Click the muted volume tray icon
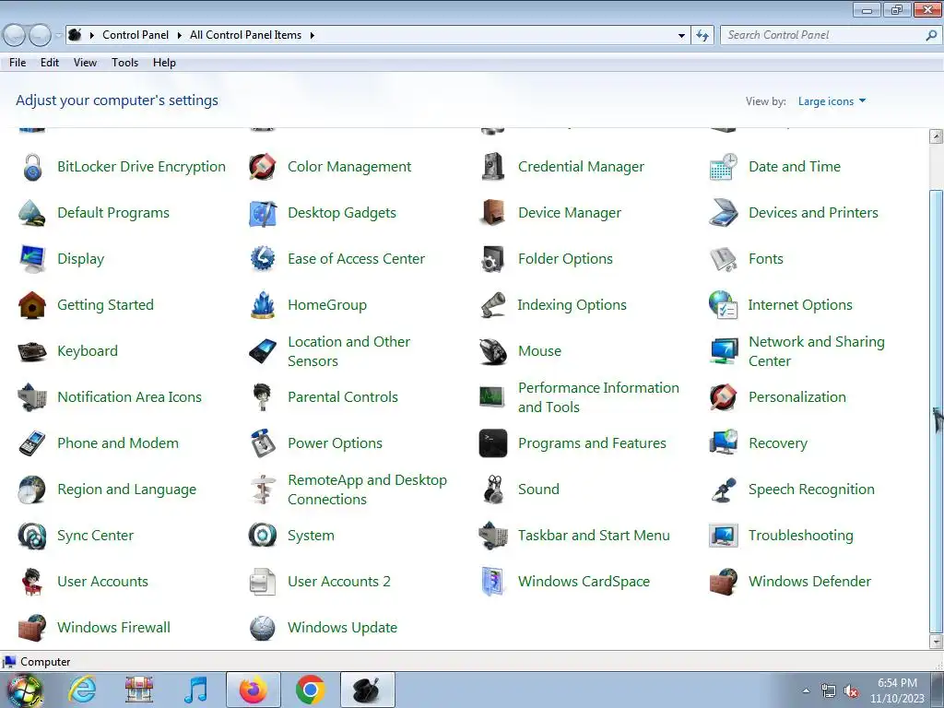 [851, 691]
